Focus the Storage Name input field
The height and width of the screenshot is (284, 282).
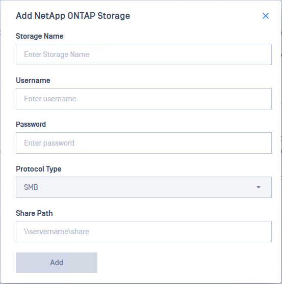pyautogui.click(x=144, y=54)
